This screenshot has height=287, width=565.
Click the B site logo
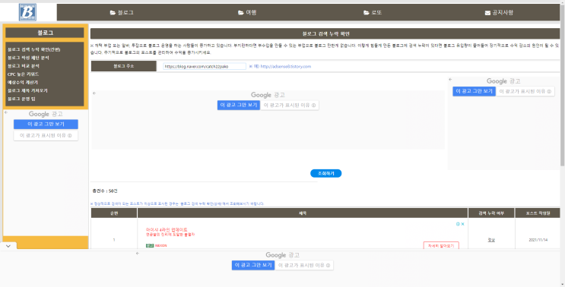coord(27,12)
